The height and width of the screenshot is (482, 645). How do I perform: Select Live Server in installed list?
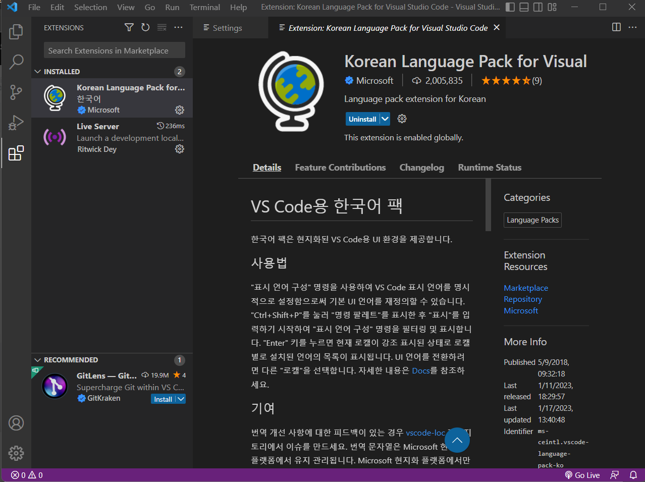tap(112, 137)
